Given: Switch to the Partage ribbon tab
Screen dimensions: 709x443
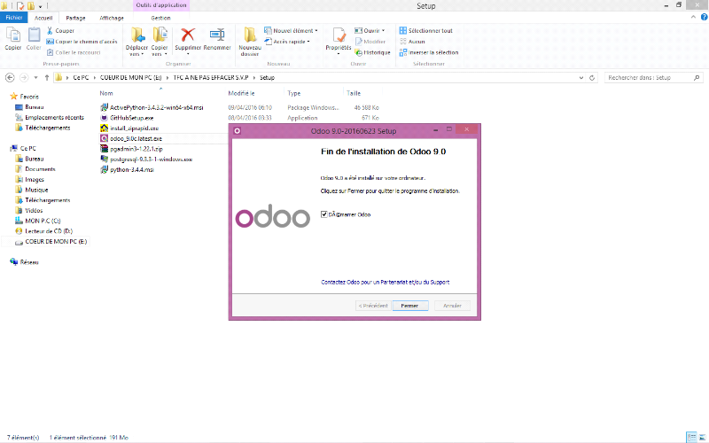Looking at the screenshot, I should [75, 18].
